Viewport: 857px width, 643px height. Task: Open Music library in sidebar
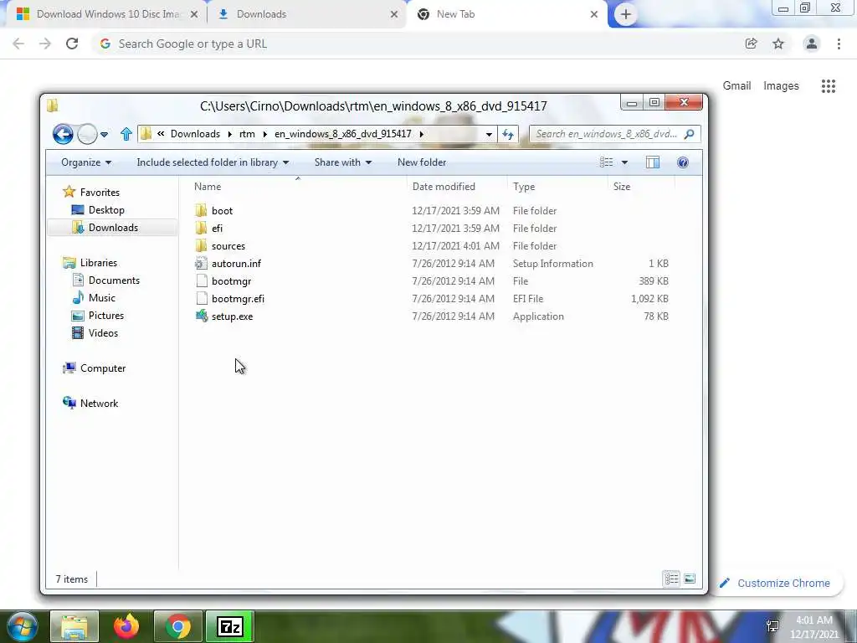(x=101, y=298)
